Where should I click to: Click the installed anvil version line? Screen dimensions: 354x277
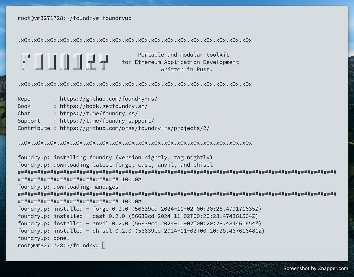pyautogui.click(x=139, y=223)
